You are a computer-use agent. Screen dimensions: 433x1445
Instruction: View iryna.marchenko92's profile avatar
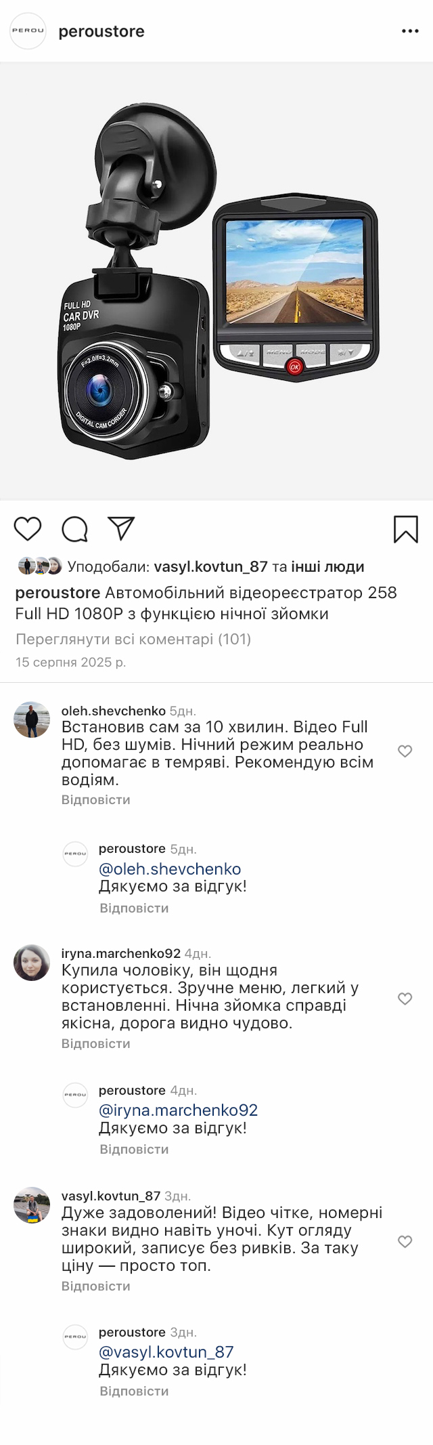(x=32, y=963)
